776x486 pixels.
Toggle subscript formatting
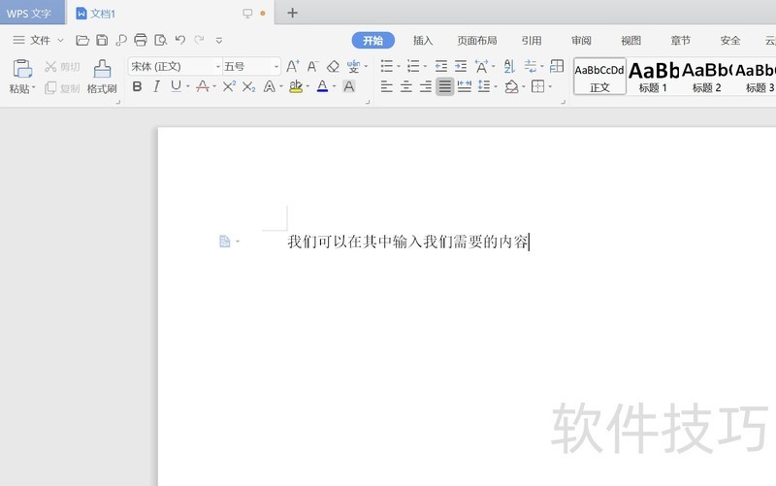pyautogui.click(x=249, y=86)
